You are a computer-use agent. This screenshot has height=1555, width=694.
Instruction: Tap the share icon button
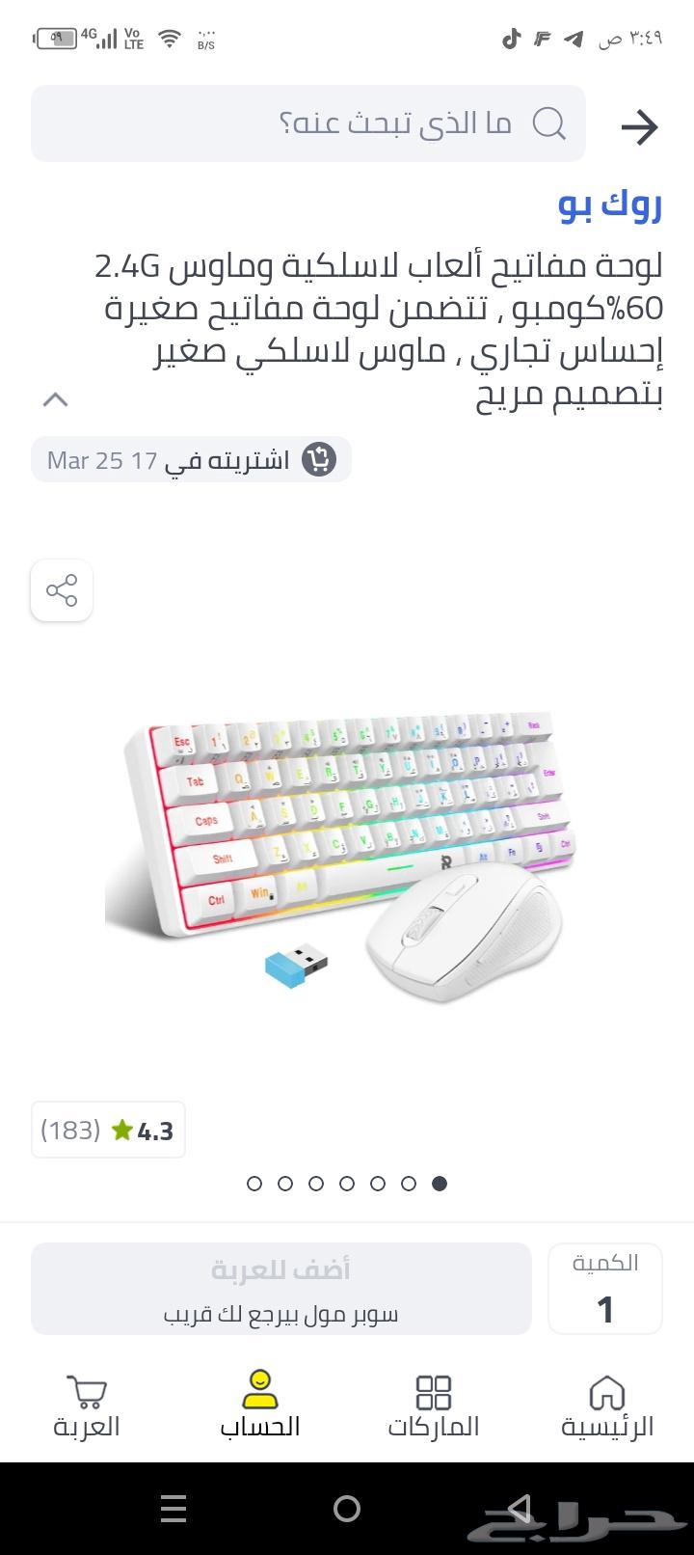coord(62,590)
